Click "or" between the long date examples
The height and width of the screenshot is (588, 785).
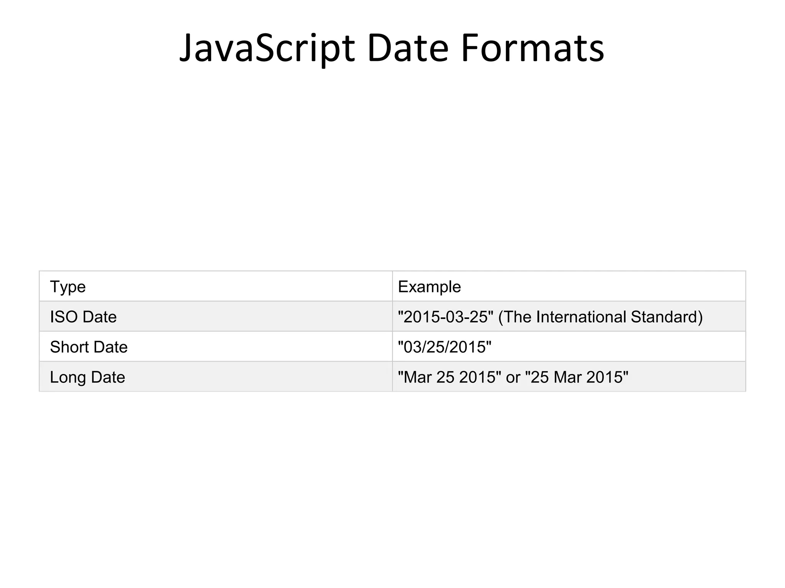point(513,377)
